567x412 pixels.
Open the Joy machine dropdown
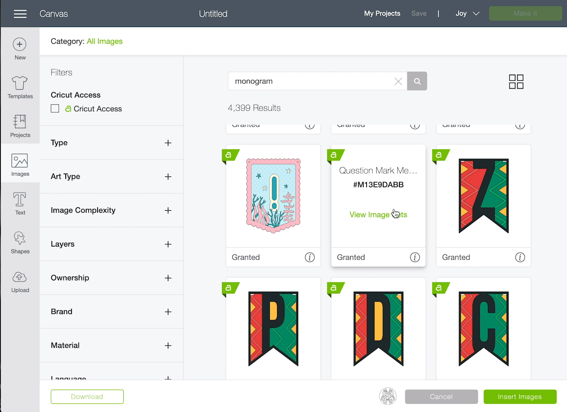(x=467, y=13)
